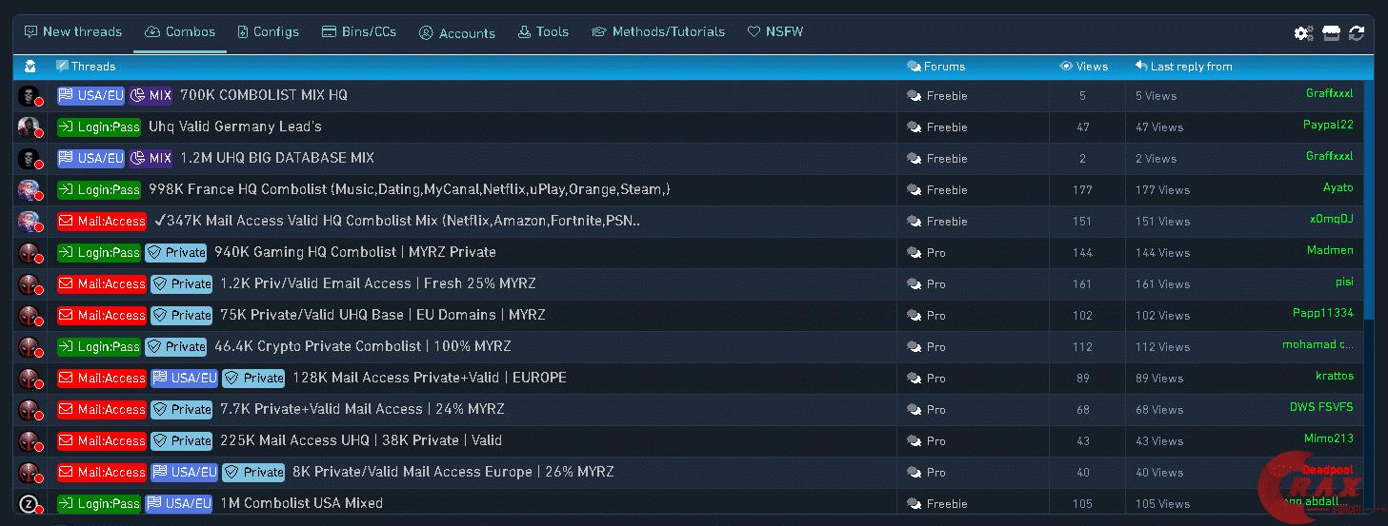Sort by the Views column header
Viewport: 1388px width, 526px height.
coord(1092,67)
